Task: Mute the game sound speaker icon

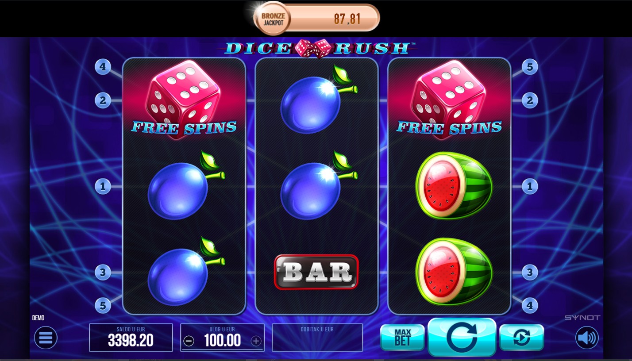Action: tap(587, 338)
